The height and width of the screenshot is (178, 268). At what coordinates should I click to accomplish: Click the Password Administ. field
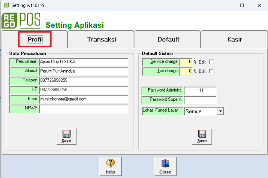coord(200,91)
